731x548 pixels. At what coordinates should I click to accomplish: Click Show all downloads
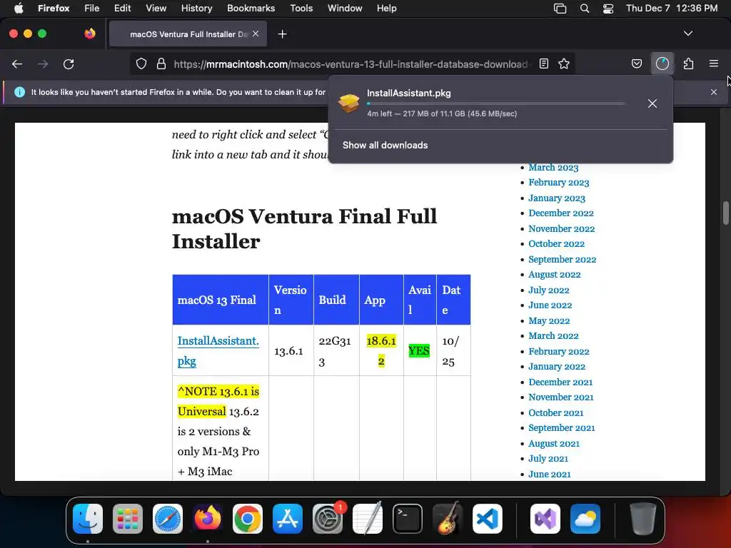tap(385, 145)
